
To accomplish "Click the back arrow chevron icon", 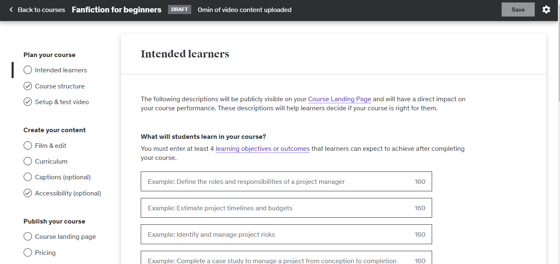I will tap(11, 10).
